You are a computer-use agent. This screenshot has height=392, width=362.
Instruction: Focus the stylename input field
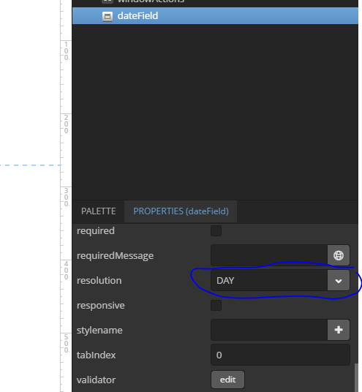269,330
